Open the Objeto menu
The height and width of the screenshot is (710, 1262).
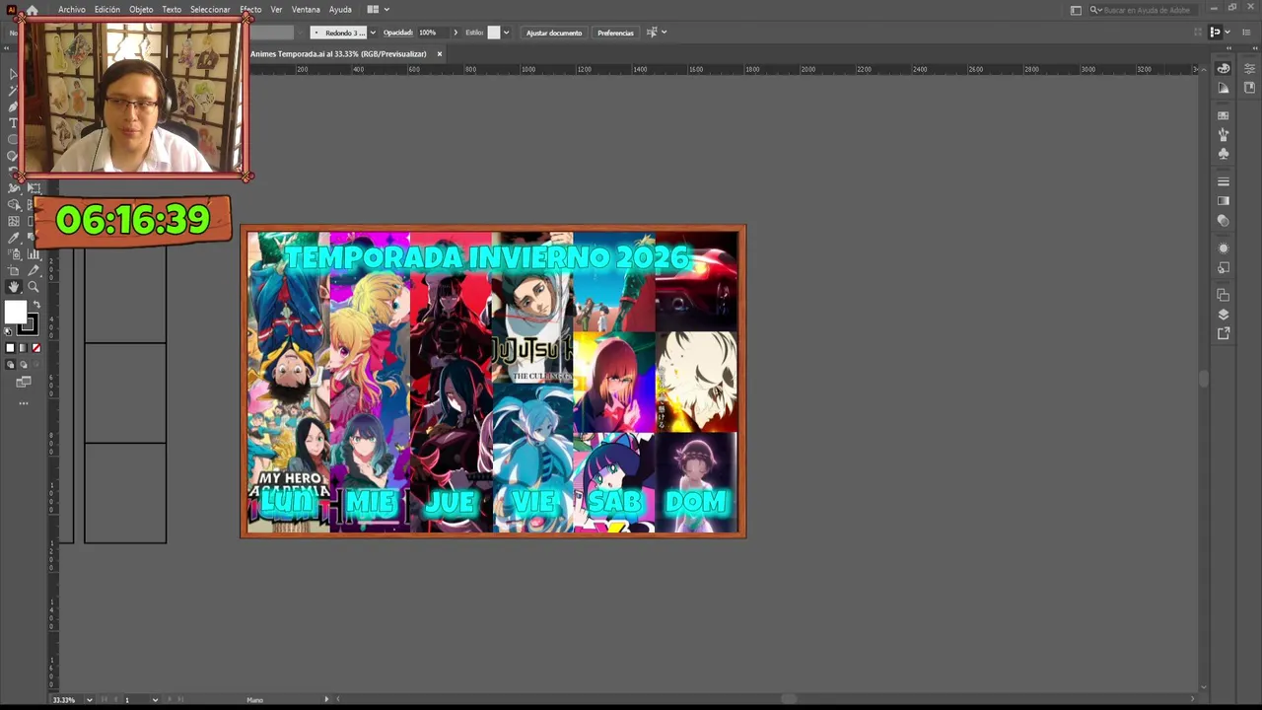pos(141,10)
